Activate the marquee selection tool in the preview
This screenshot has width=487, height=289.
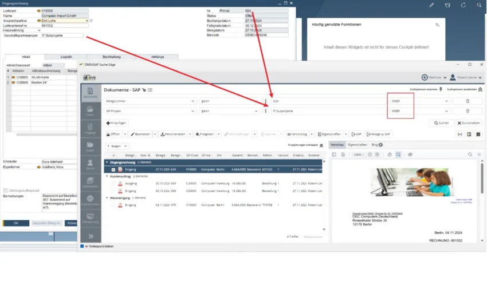pyautogui.click(x=398, y=155)
